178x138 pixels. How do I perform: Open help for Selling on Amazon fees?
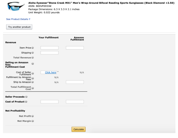point(33,64)
